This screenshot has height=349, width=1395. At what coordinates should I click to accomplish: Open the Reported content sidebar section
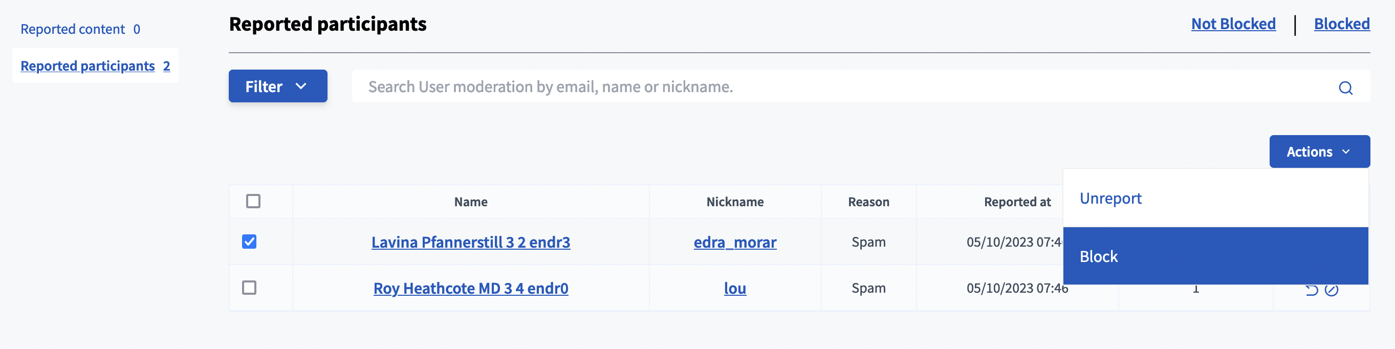pos(80,29)
